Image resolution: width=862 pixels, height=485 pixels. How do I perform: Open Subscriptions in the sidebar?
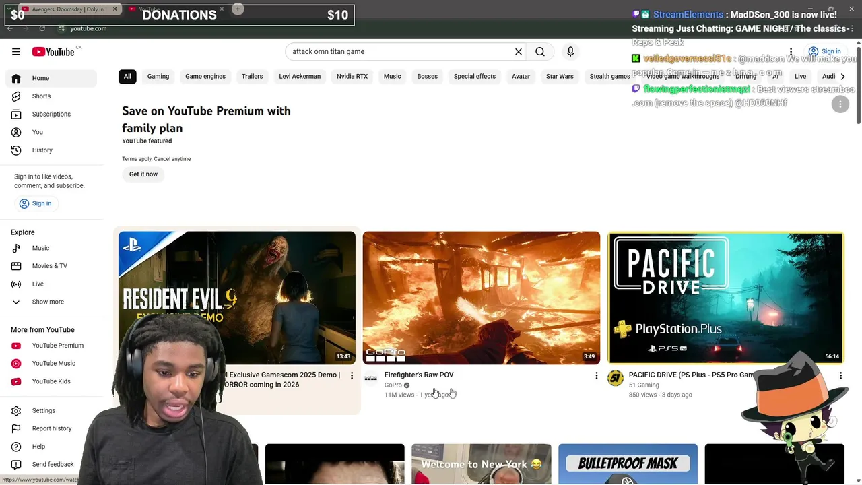(x=51, y=115)
